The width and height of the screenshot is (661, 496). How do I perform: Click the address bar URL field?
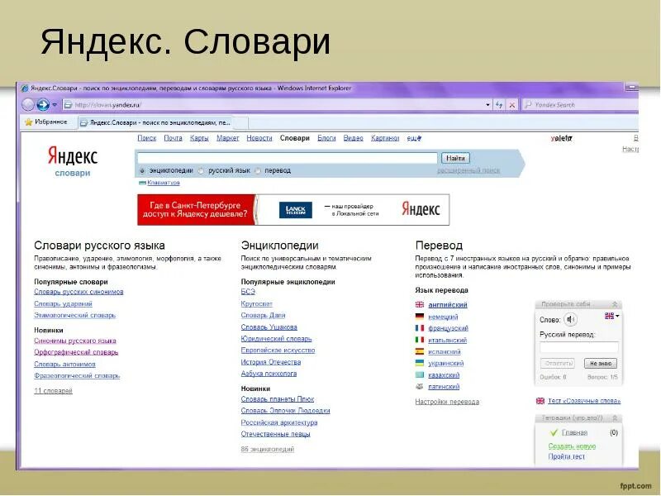click(x=273, y=105)
